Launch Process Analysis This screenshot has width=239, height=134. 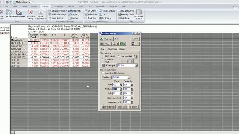107,11
